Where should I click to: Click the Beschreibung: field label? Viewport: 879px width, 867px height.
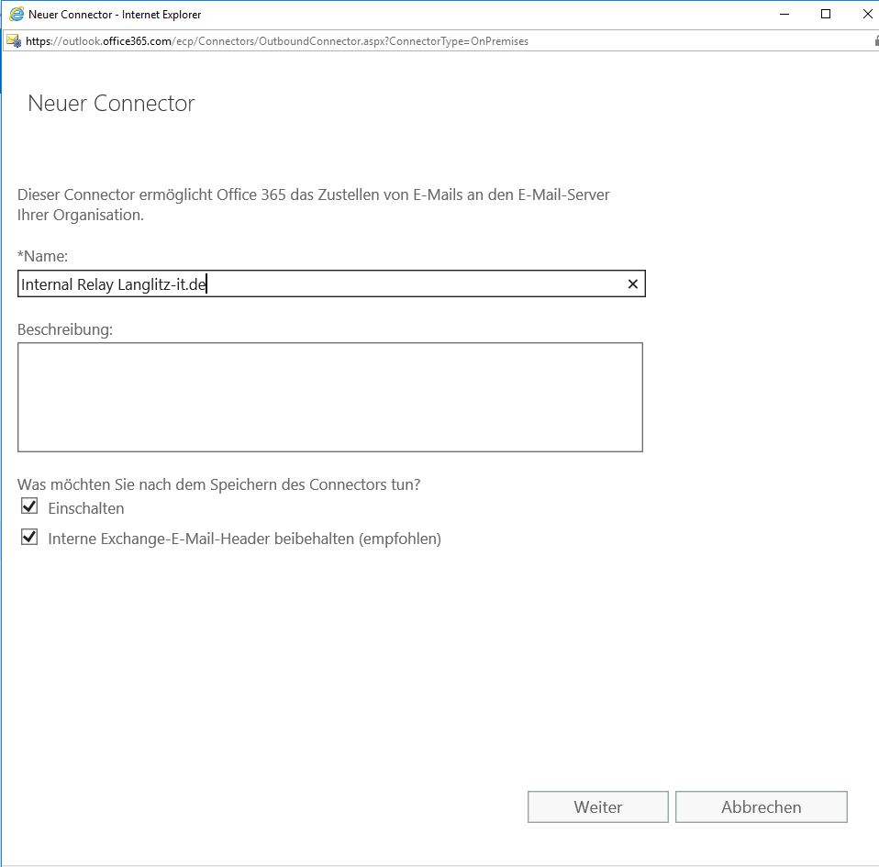tap(65, 329)
